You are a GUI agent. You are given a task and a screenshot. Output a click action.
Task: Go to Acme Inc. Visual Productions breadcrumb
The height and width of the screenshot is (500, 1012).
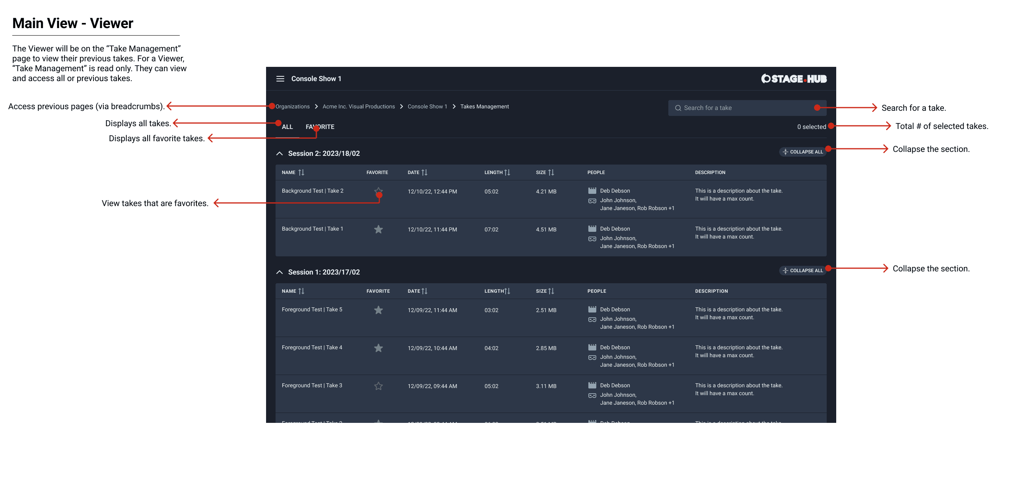[359, 106]
